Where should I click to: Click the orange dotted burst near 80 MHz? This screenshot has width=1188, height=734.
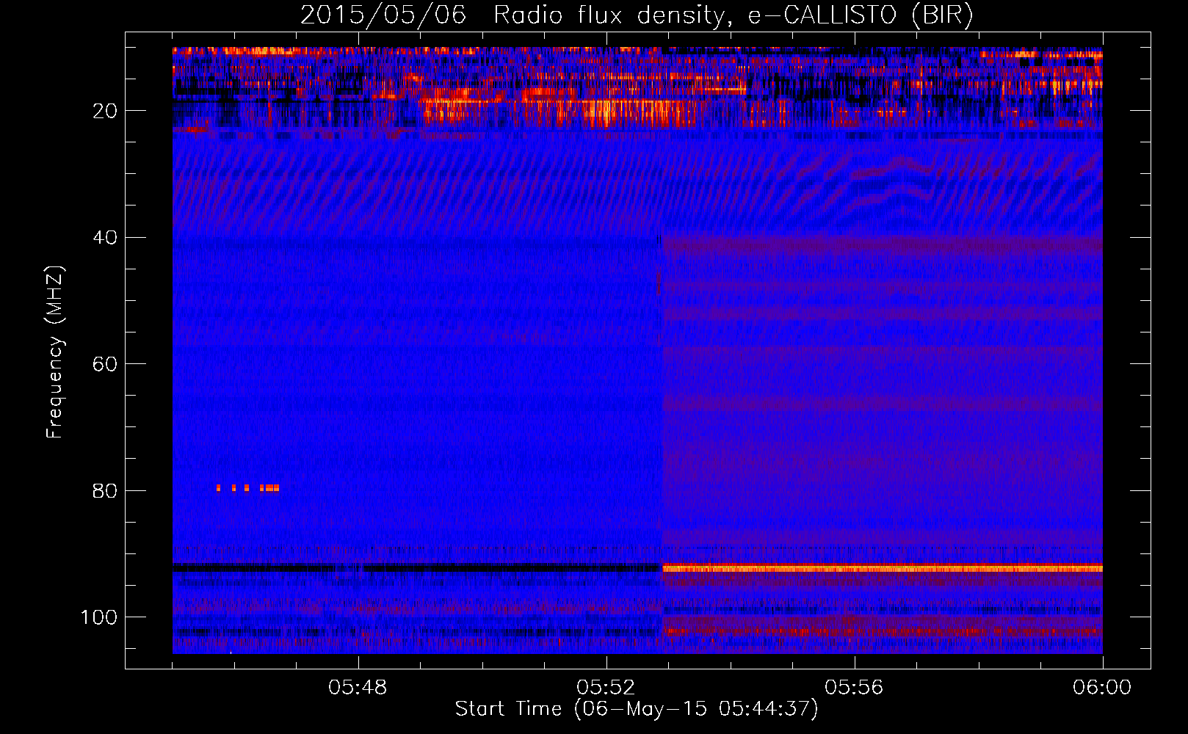[x=248, y=487]
